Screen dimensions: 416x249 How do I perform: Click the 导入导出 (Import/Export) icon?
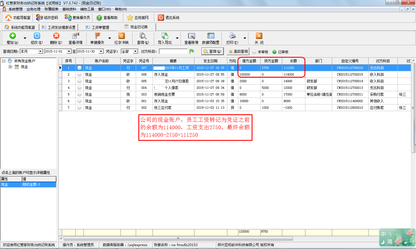pos(165,36)
